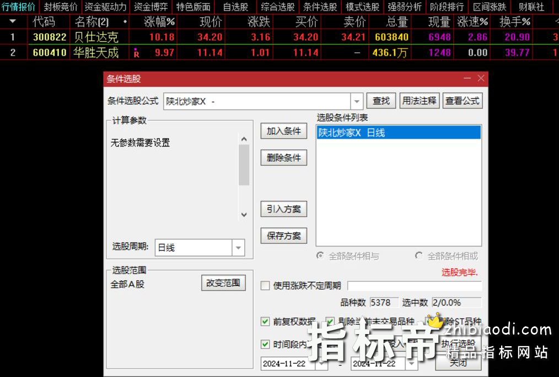This screenshot has height=377, width=559.
Task: Enable 使用涨跌不定周期 checkbox
Action: 265,286
